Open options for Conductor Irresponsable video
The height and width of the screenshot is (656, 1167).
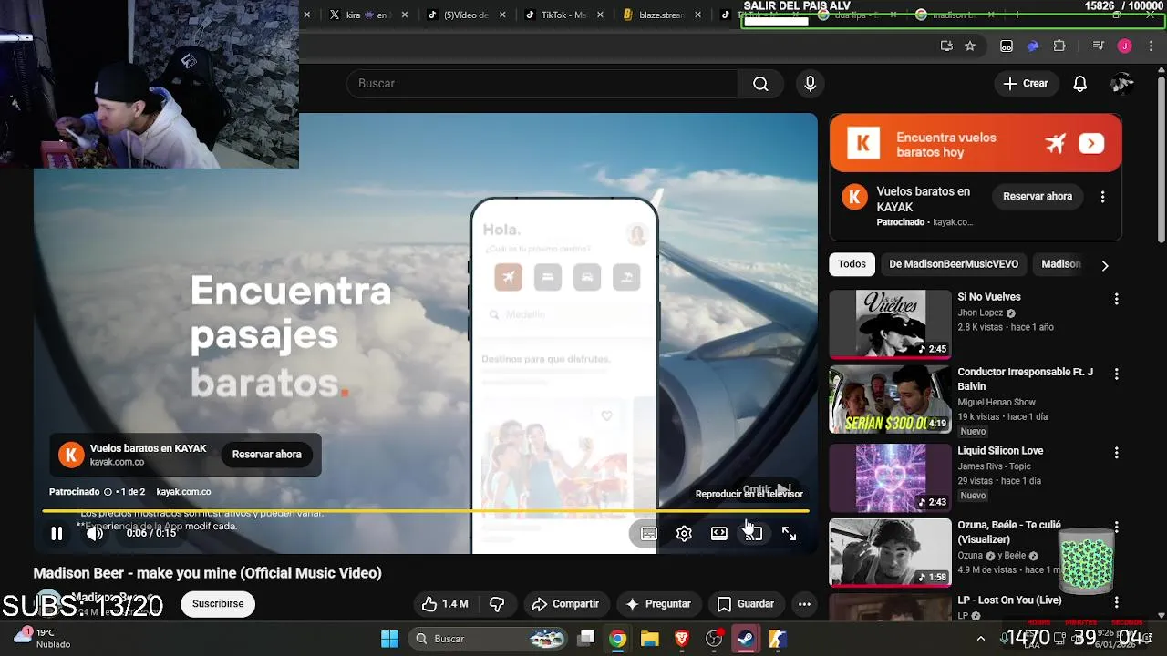click(1116, 374)
